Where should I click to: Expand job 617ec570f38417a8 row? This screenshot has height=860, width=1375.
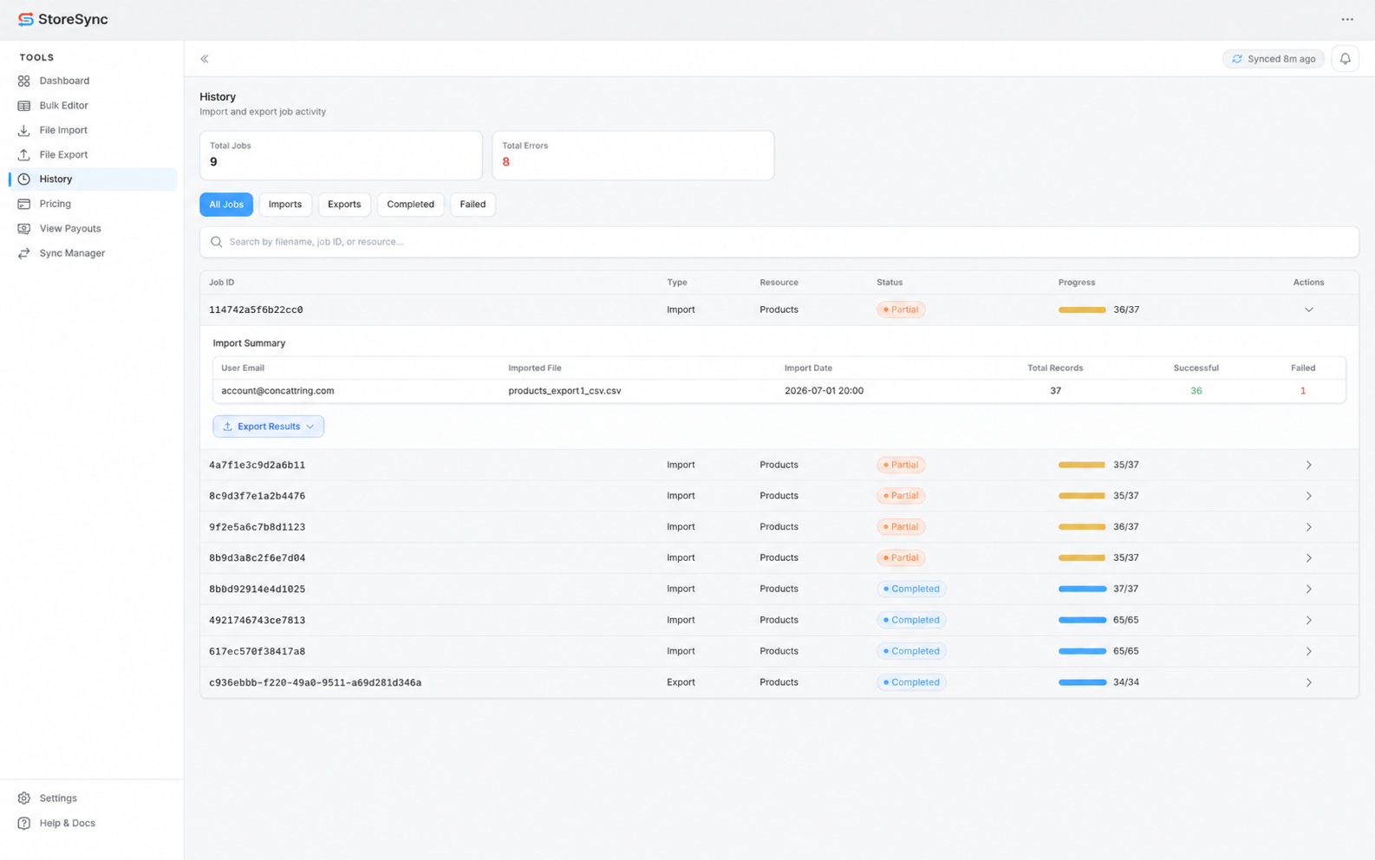click(1309, 651)
